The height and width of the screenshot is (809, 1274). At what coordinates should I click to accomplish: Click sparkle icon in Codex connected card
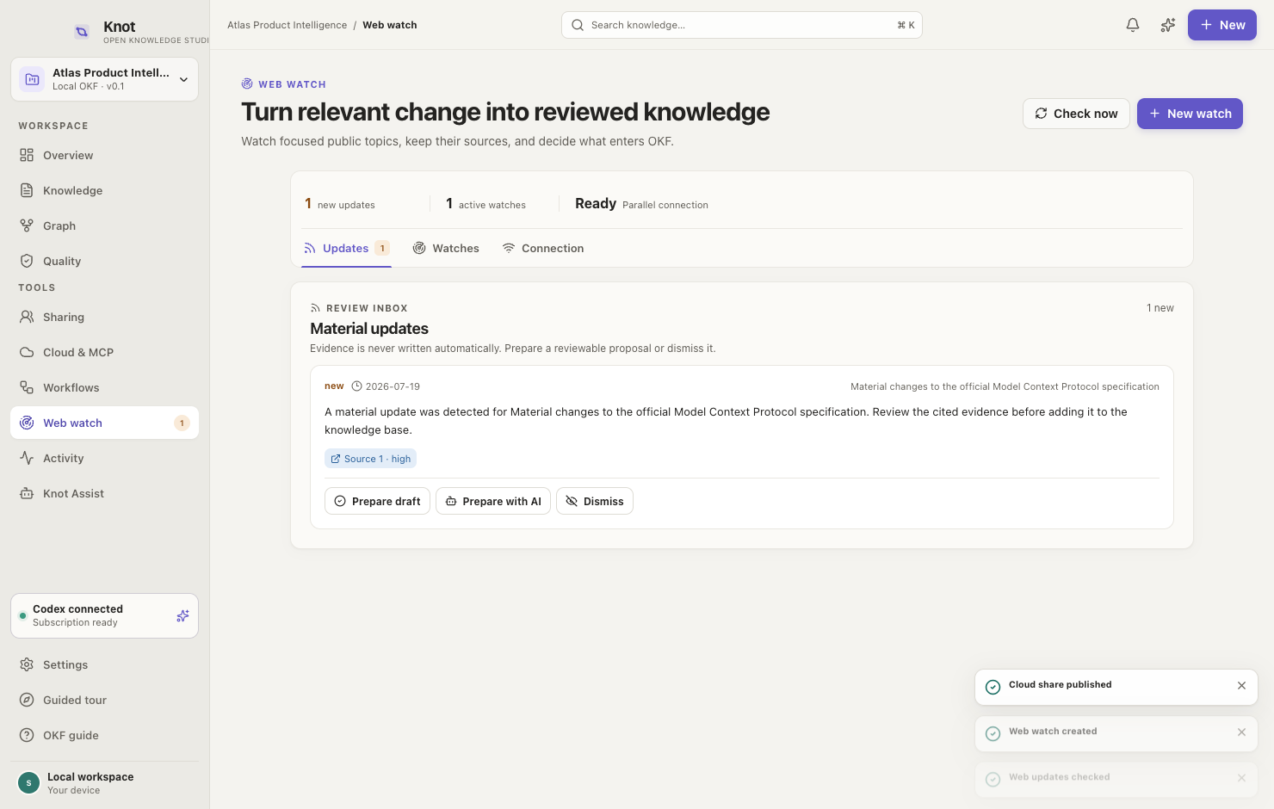point(182,615)
